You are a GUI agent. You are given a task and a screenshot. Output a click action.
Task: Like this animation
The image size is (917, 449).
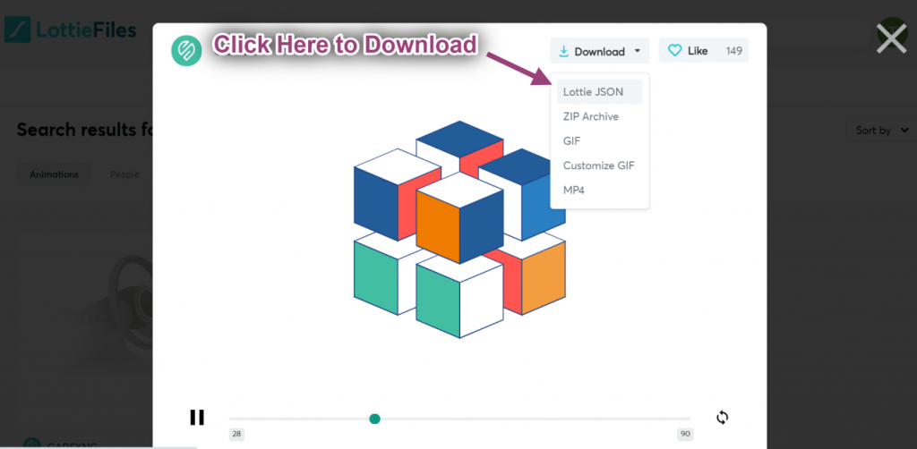coord(704,51)
